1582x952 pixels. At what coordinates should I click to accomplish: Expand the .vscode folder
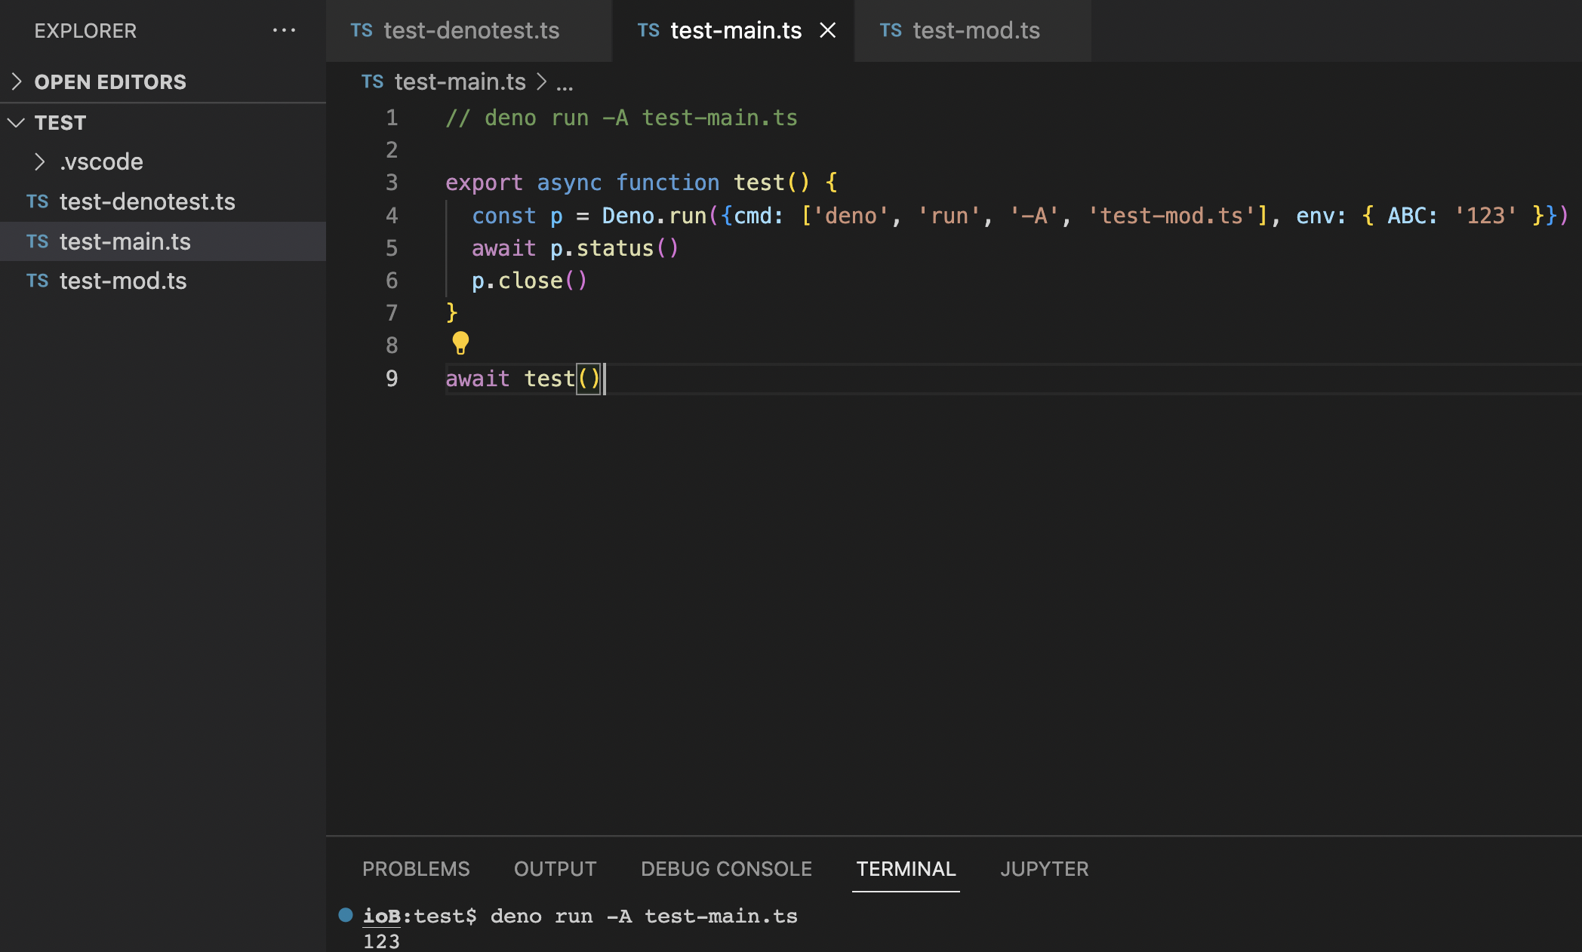pos(39,161)
